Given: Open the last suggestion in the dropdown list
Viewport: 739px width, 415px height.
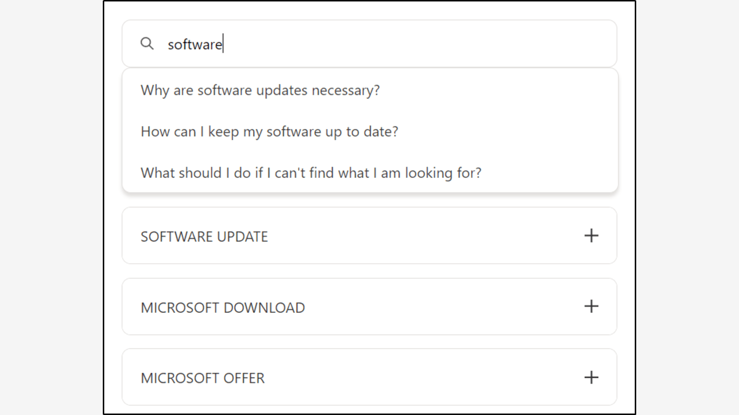Looking at the screenshot, I should point(311,173).
